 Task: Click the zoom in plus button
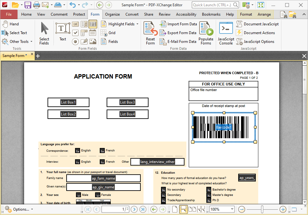(x=283, y=209)
